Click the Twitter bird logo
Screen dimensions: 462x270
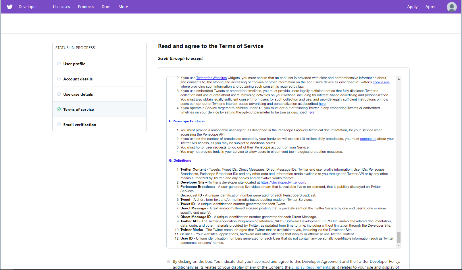point(10,7)
